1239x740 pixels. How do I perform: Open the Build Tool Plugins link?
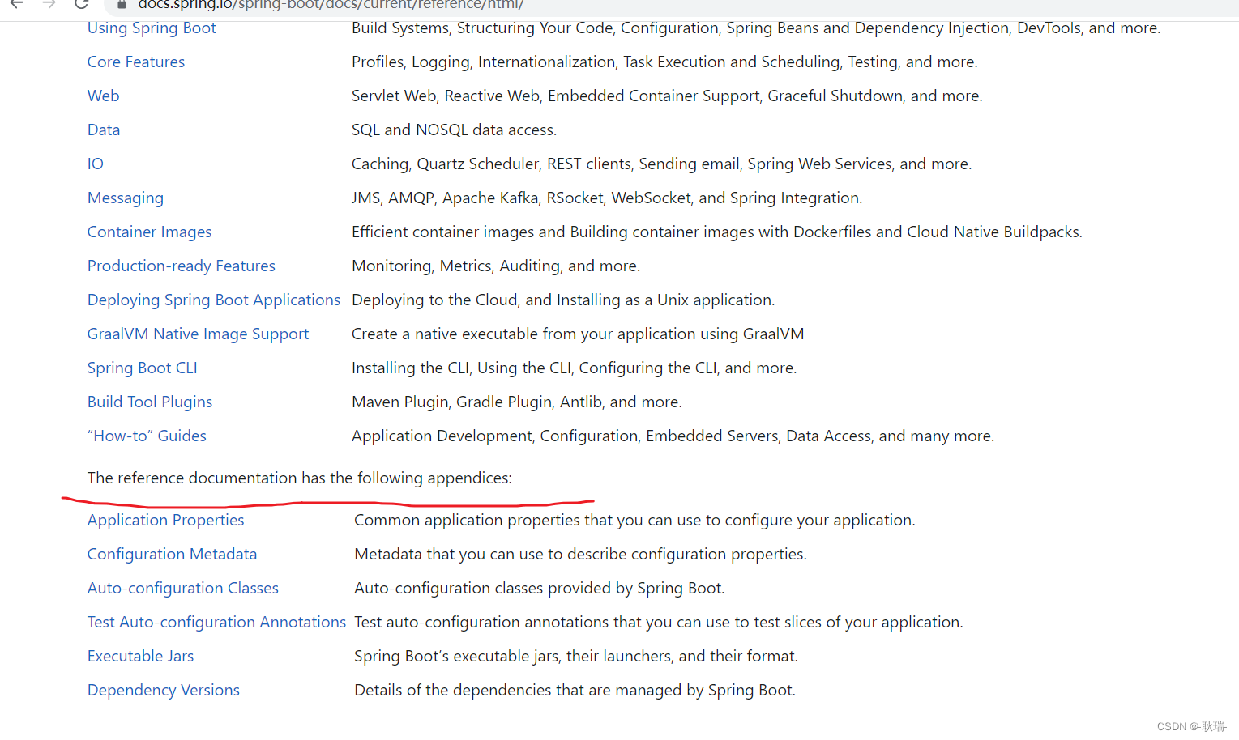pos(150,402)
